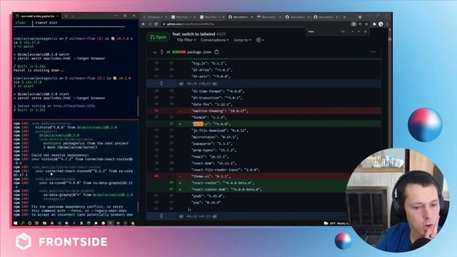Open the localhost:1234 link in terminal
The width and height of the screenshot is (457, 257).
point(74,106)
